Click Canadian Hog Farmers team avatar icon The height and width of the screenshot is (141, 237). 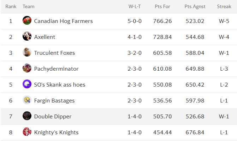27,20
